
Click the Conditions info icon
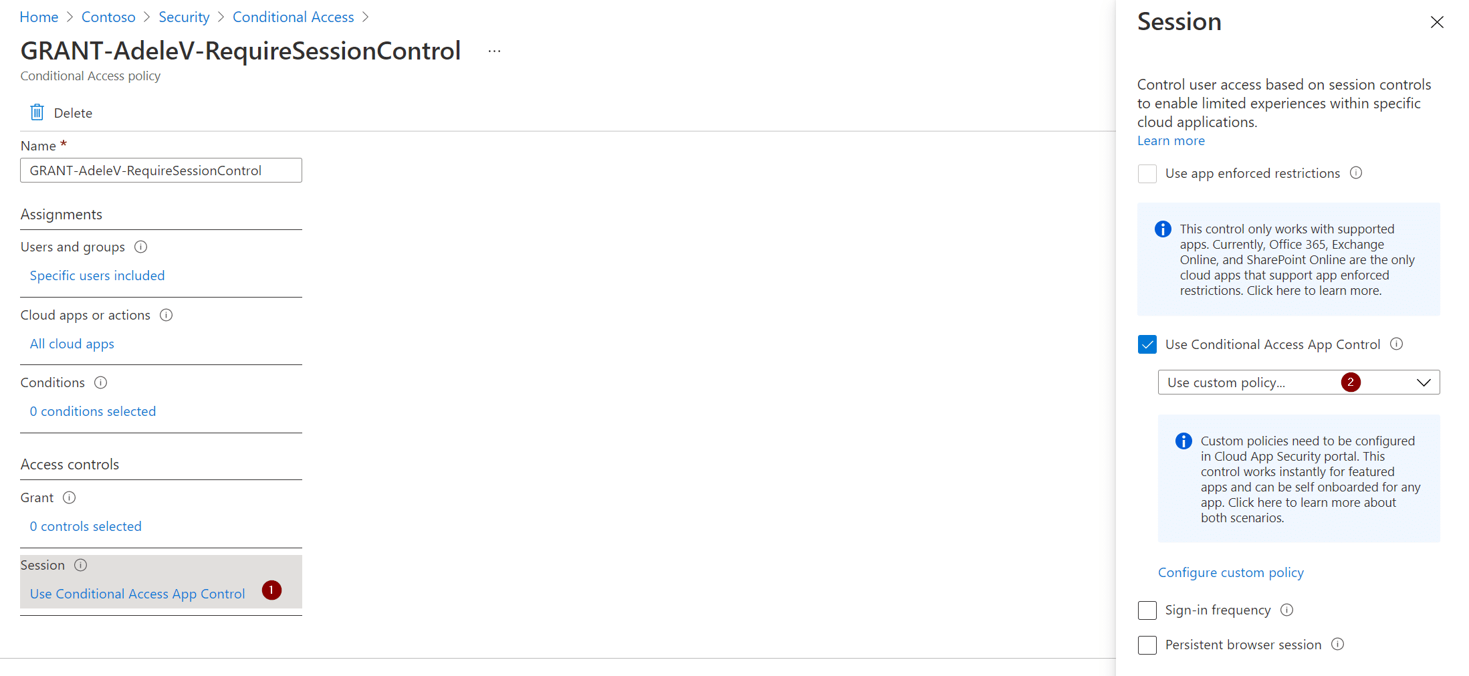(101, 382)
